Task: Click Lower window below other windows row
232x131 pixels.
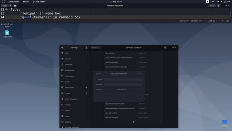Action: point(133,57)
